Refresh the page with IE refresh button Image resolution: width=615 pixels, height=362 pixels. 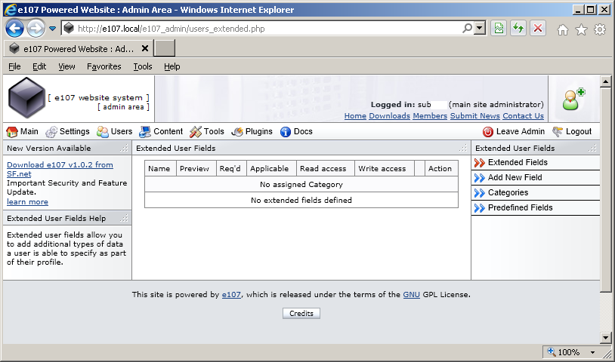pyautogui.click(x=518, y=29)
